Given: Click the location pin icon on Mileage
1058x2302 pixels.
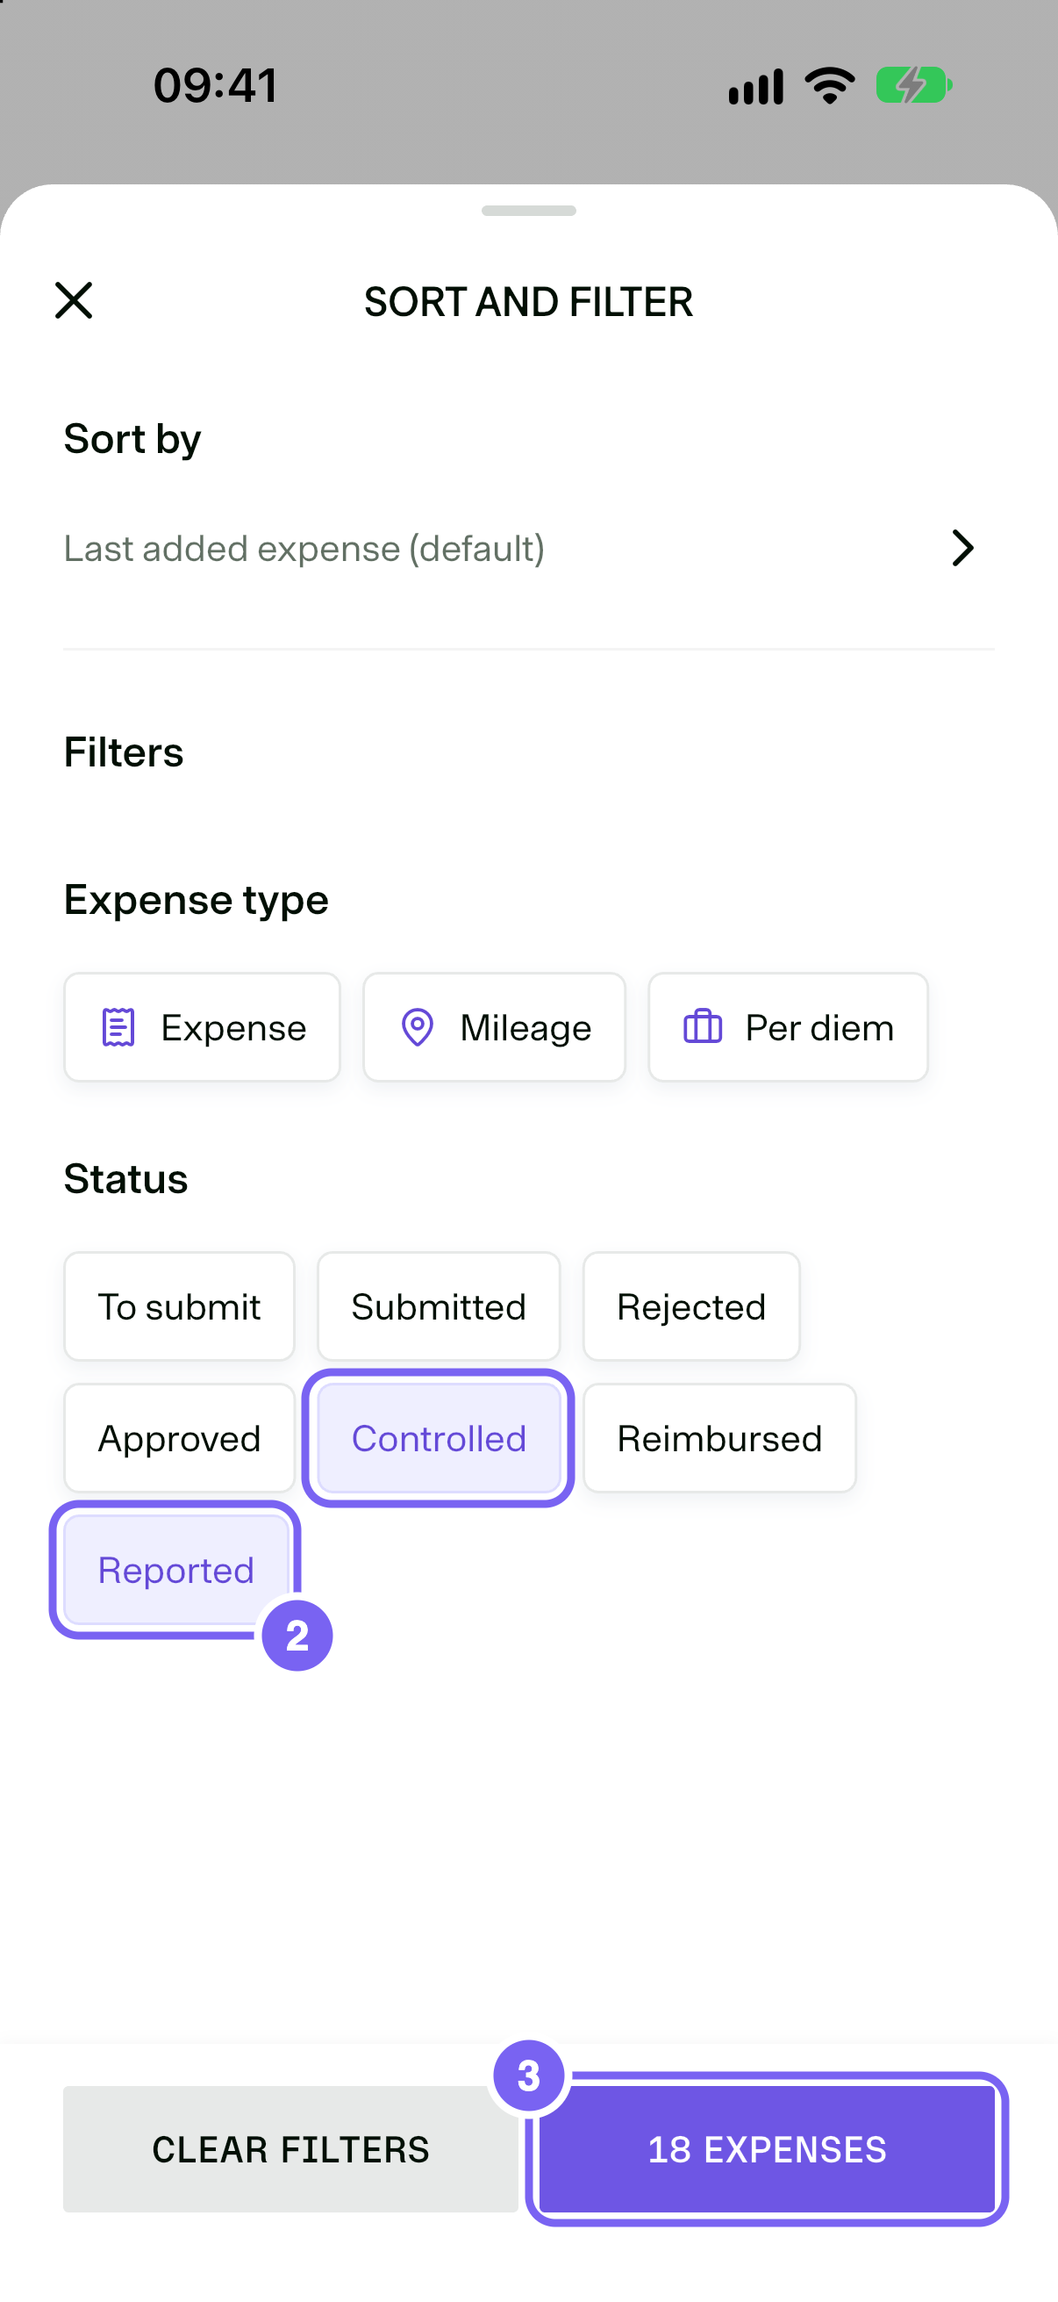Looking at the screenshot, I should click(x=417, y=1028).
